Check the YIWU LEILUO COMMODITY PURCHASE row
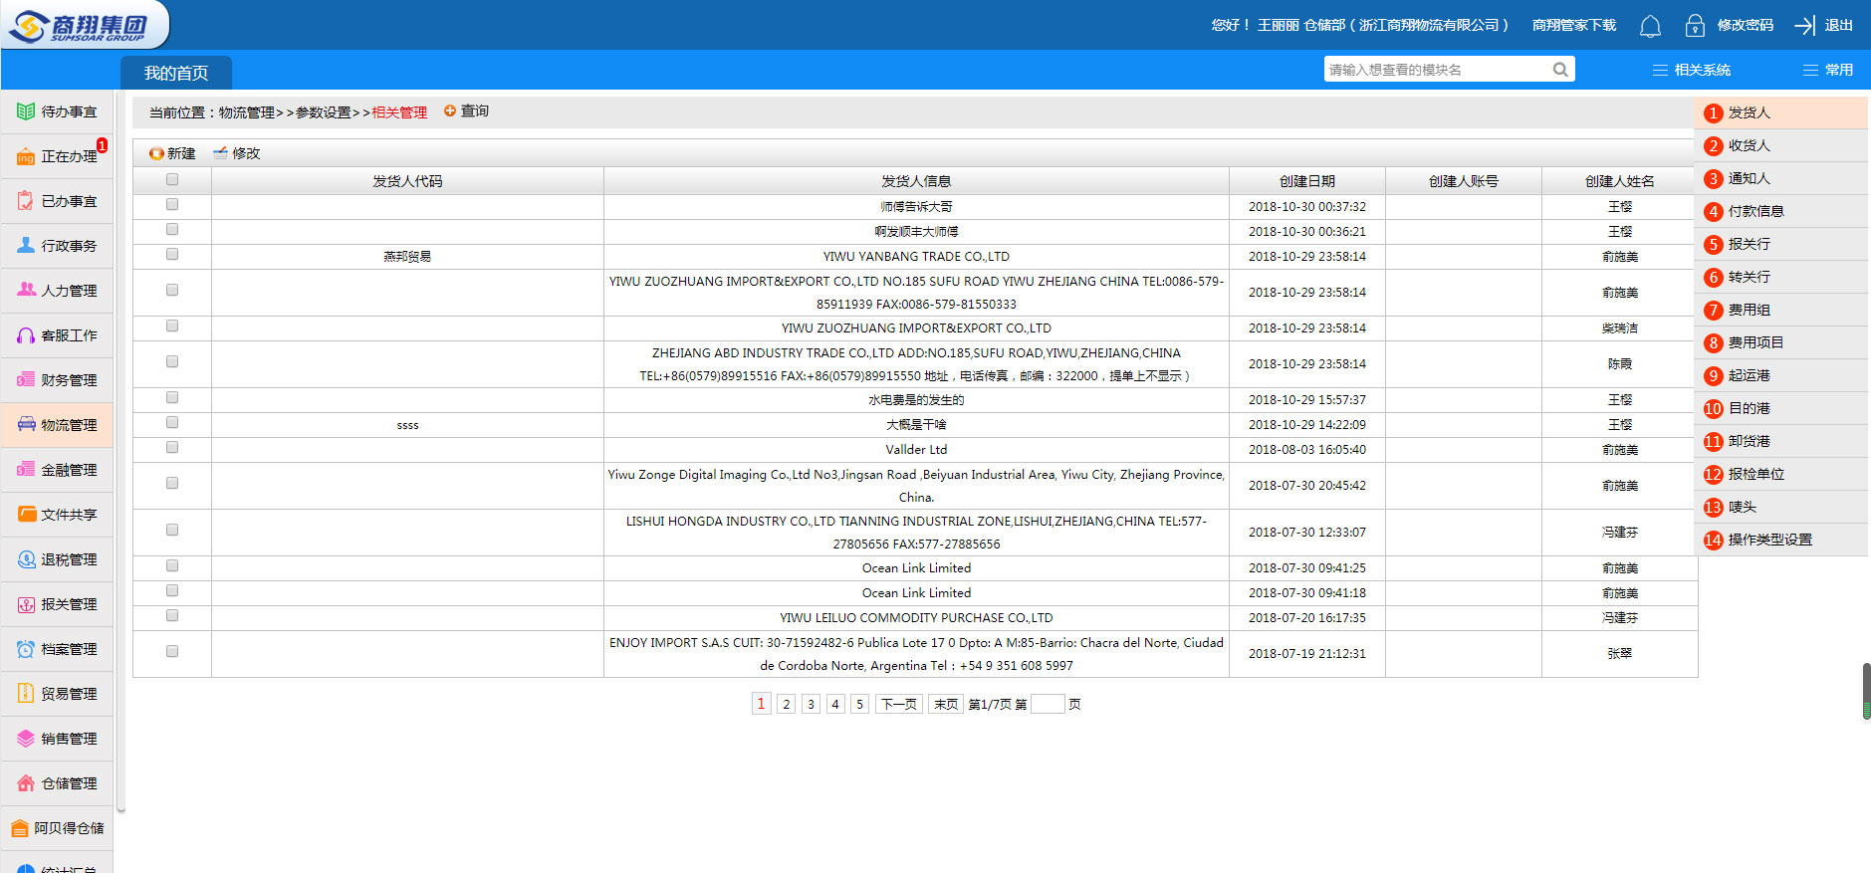This screenshot has height=873, width=1871. [x=172, y=615]
